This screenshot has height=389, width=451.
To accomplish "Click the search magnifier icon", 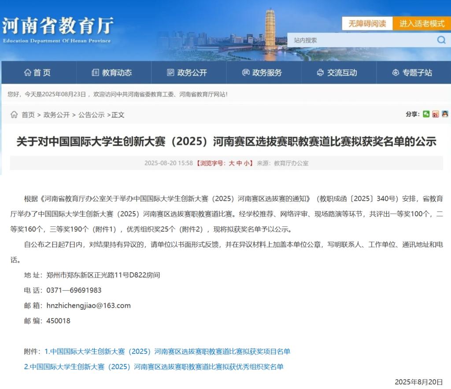I will [x=441, y=40].
